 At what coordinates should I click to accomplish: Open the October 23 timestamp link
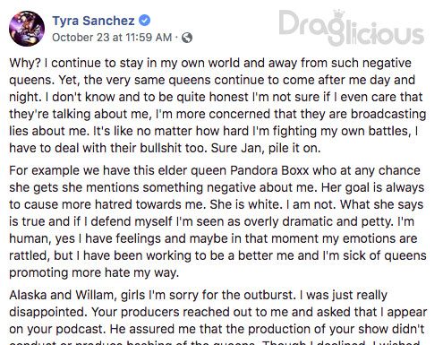coord(112,38)
